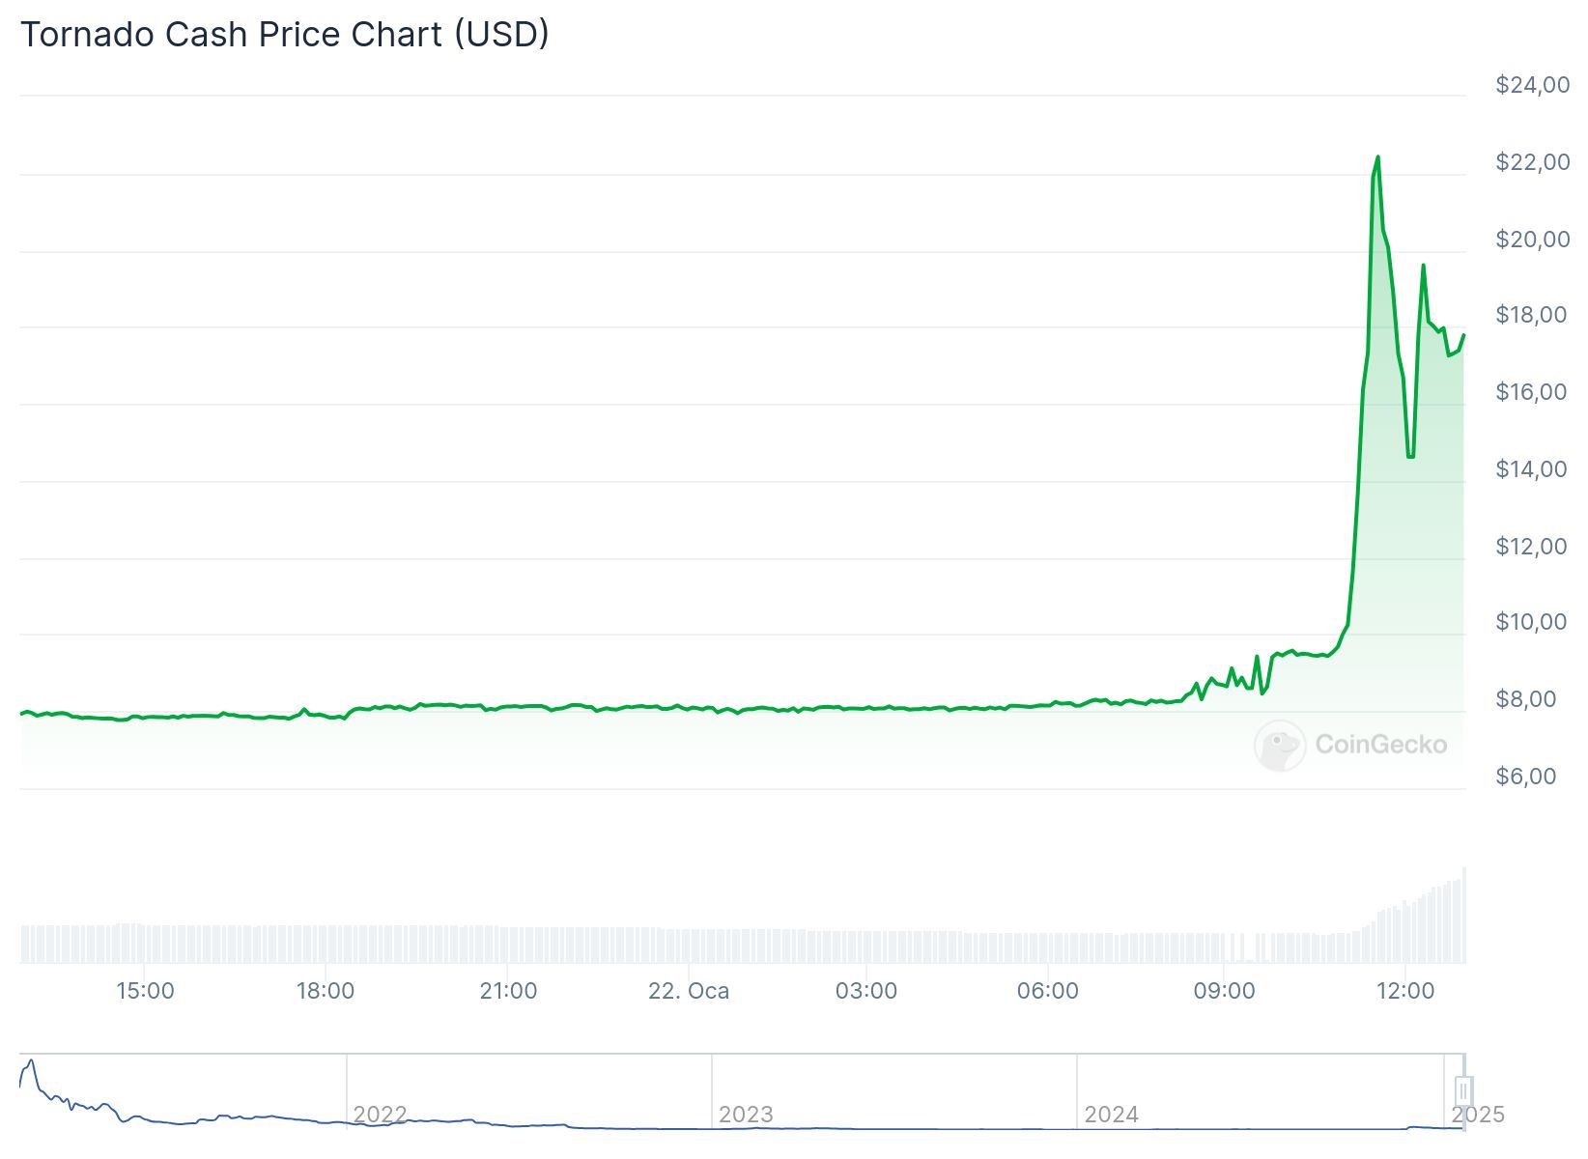Click the Tornado Cash Price Chart title
The width and height of the screenshot is (1588, 1159).
[285, 35]
